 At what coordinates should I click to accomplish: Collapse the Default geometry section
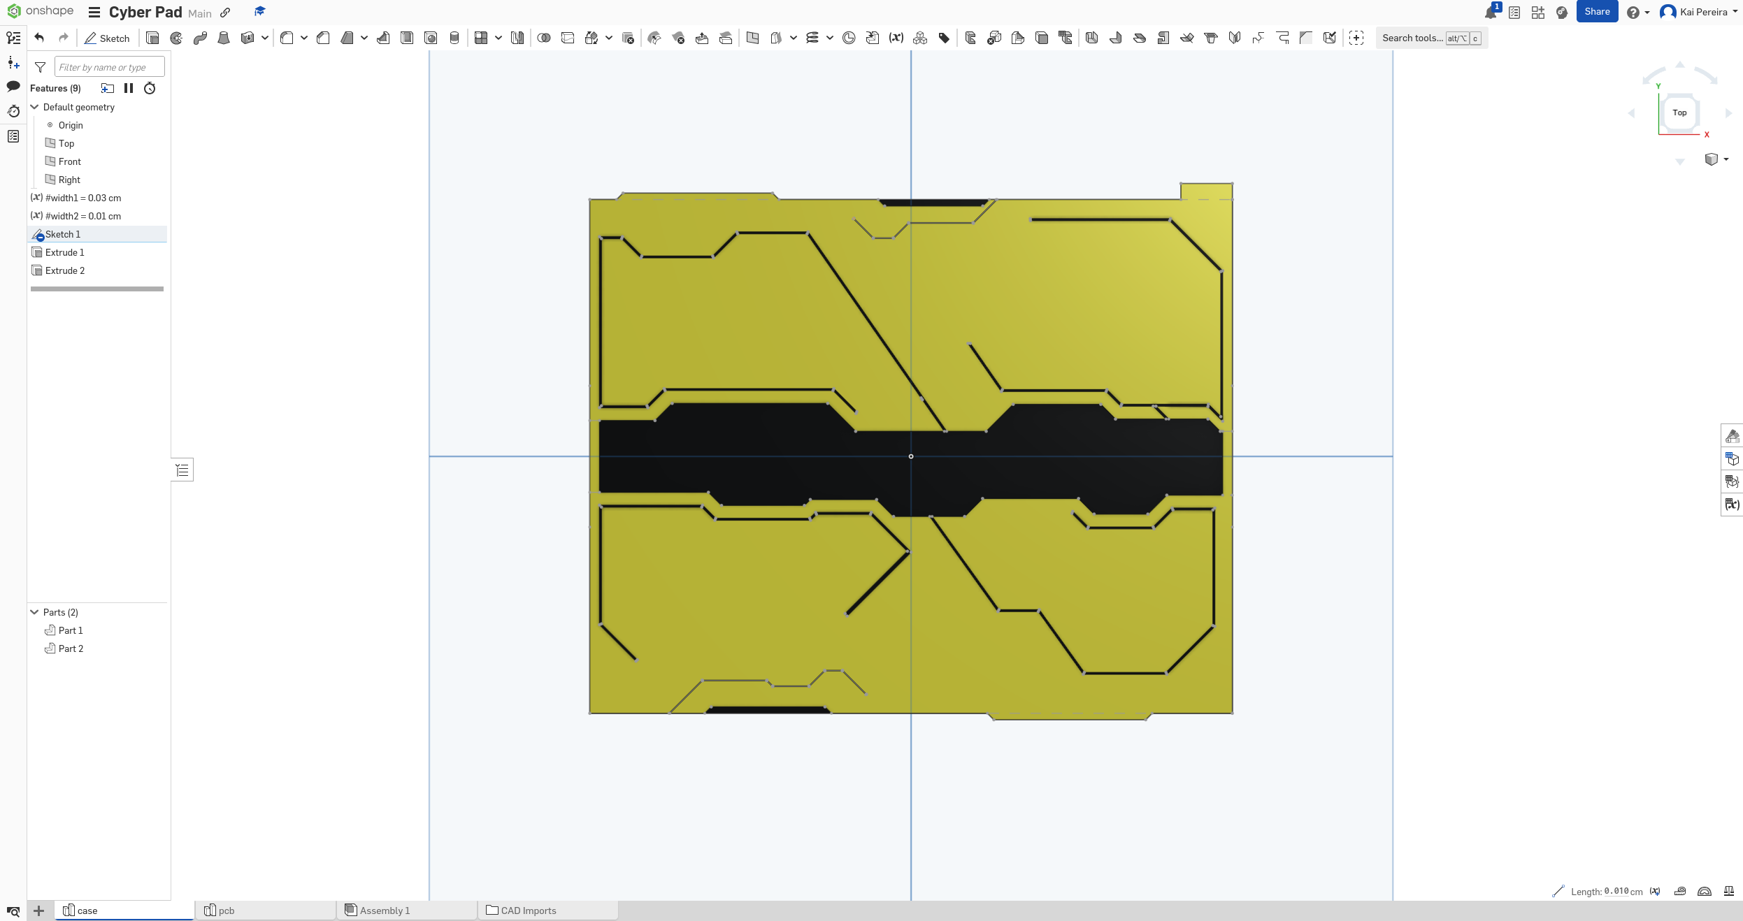pyautogui.click(x=34, y=107)
